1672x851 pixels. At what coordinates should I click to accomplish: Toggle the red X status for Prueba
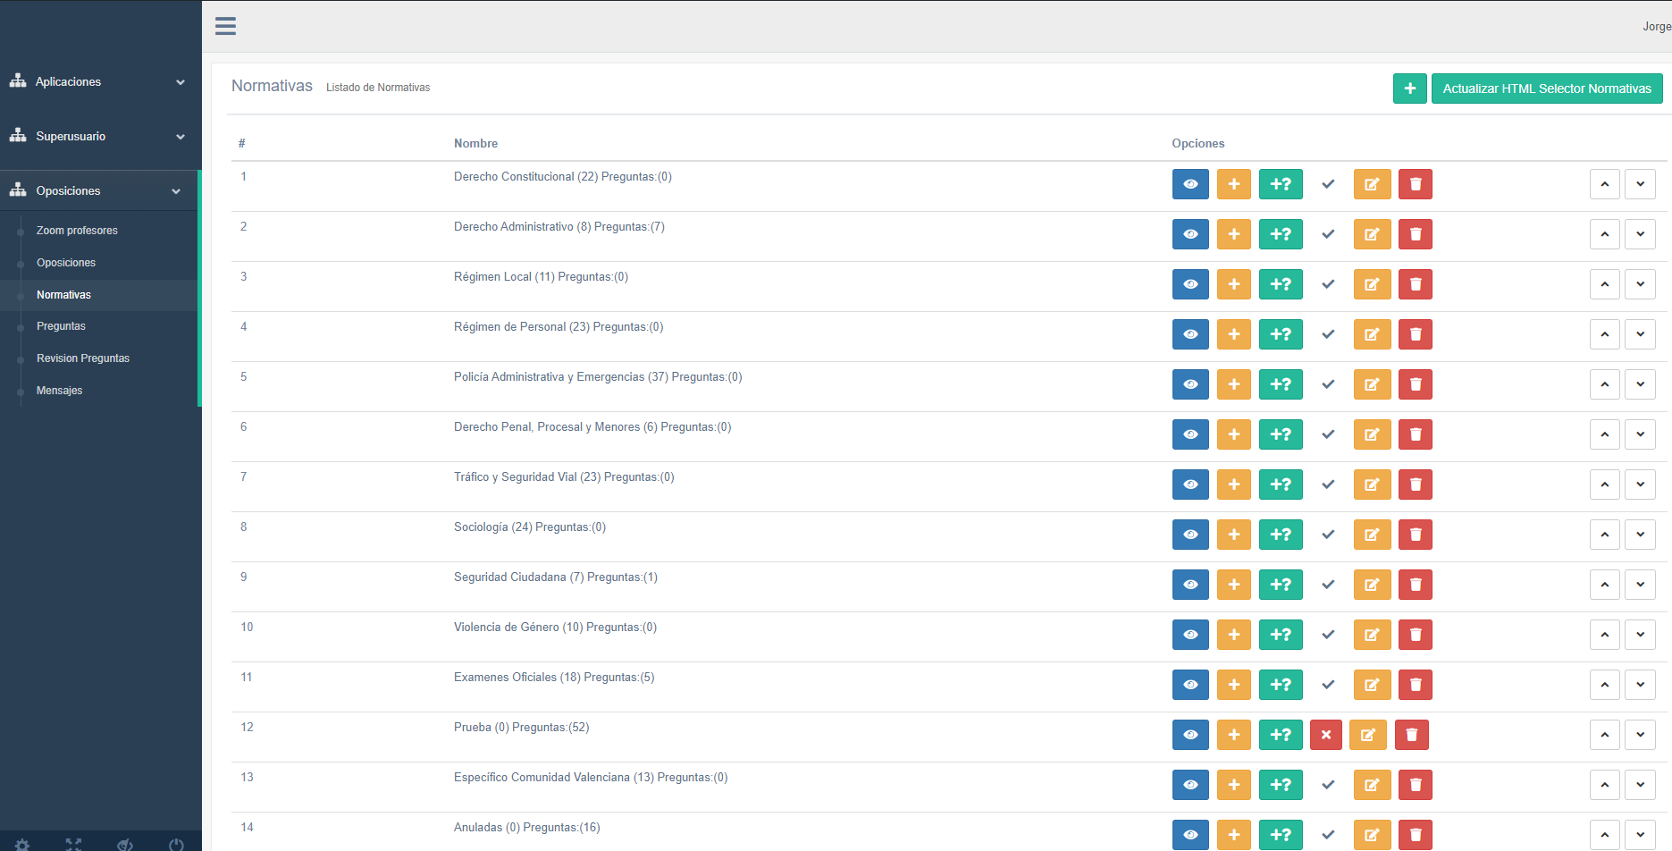(1326, 735)
